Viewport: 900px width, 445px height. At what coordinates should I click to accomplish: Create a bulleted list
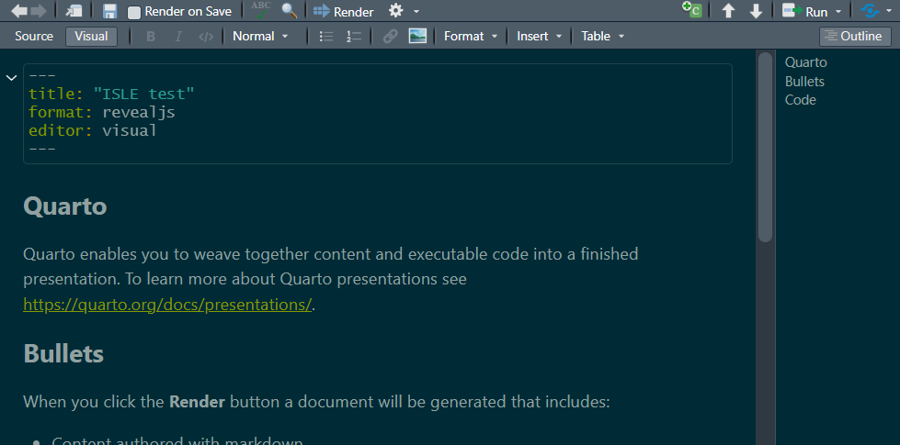point(325,36)
